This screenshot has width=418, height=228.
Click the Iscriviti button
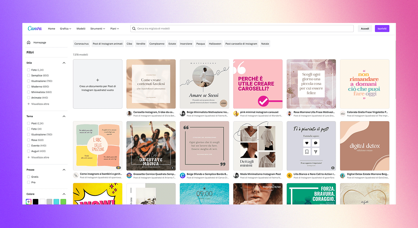(382, 28)
